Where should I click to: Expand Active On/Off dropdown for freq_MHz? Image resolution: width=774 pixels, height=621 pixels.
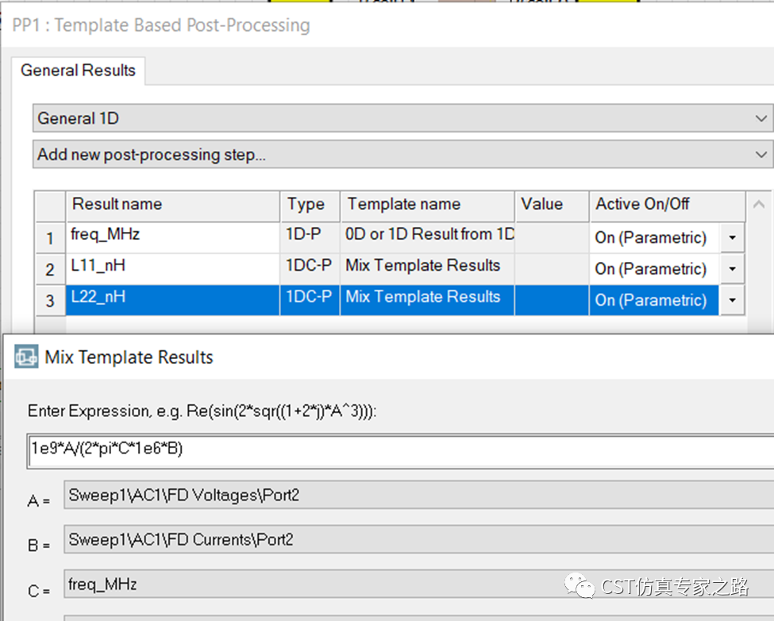coord(732,237)
